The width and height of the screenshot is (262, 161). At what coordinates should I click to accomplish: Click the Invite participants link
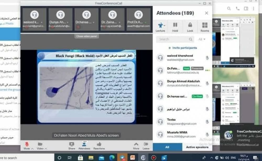pyautogui.click(x=183, y=48)
